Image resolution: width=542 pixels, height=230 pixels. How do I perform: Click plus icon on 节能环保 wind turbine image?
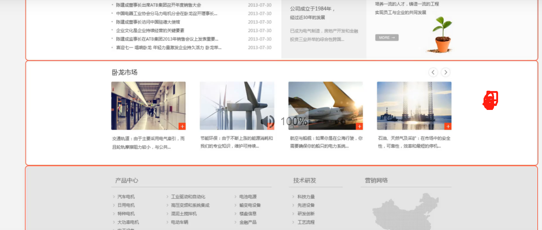[x=271, y=126]
